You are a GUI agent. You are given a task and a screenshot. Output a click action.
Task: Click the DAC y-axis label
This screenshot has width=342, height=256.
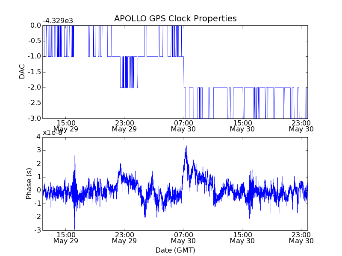coord(22,72)
